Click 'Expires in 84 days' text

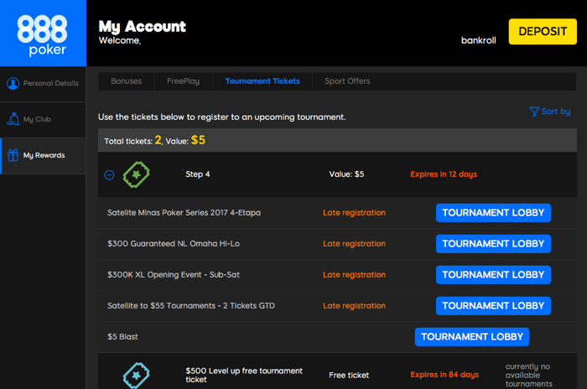(444, 375)
